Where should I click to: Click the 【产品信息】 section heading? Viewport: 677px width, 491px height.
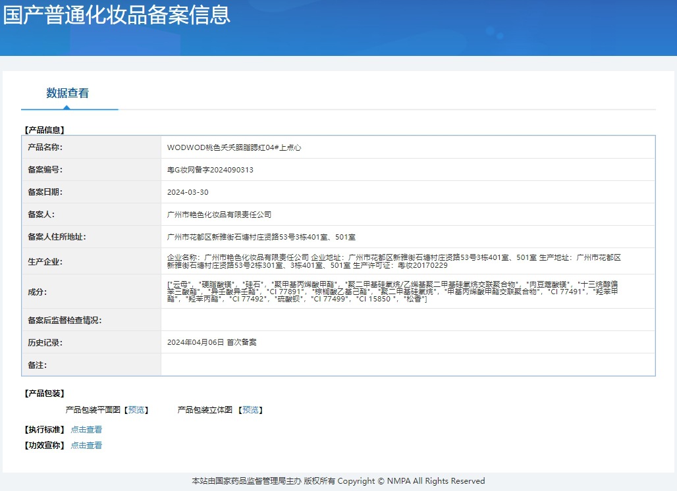pyautogui.click(x=45, y=130)
